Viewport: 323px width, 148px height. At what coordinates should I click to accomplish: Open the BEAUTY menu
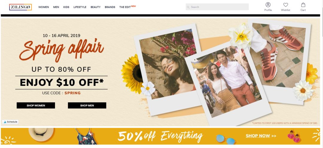tap(96, 7)
